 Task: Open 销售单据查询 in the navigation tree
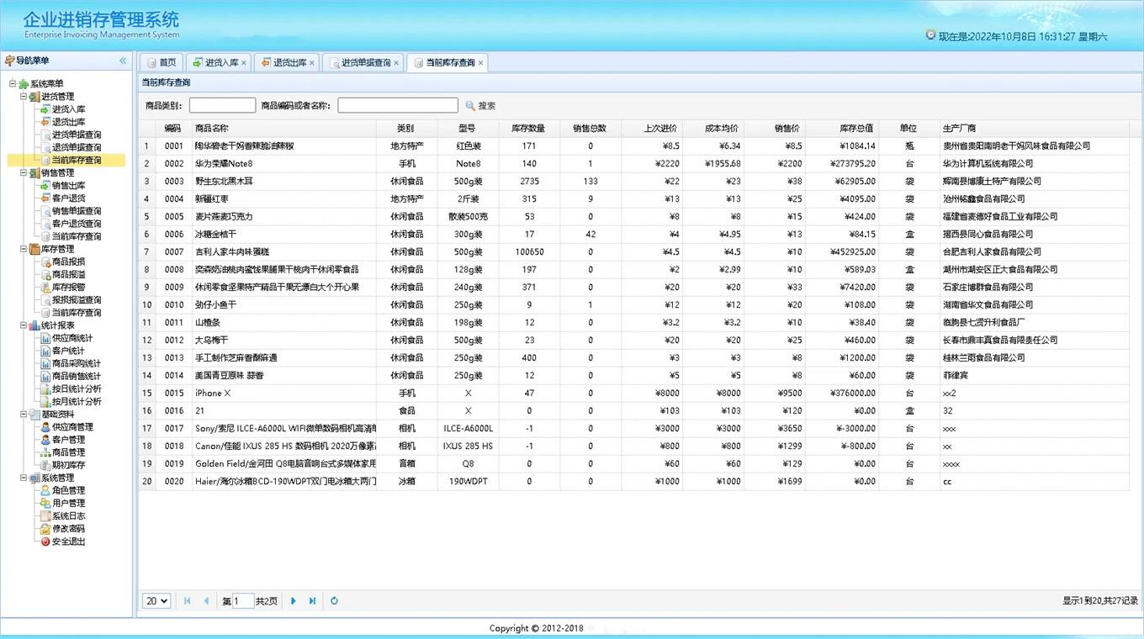coord(77,211)
